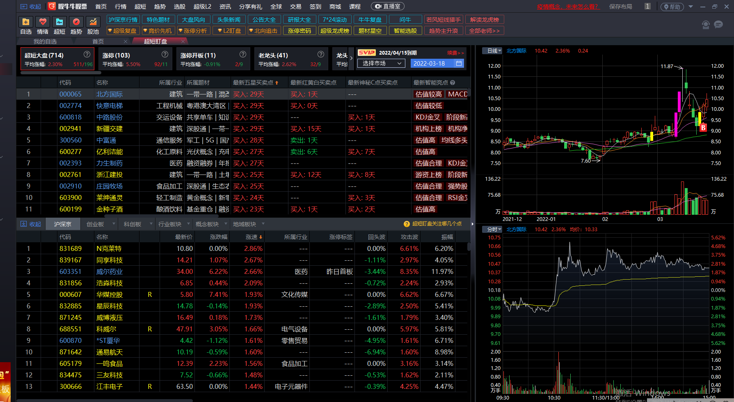The height and width of the screenshot is (402, 734).
Task: Switch to the 创业板 tab
Action: tap(95, 224)
